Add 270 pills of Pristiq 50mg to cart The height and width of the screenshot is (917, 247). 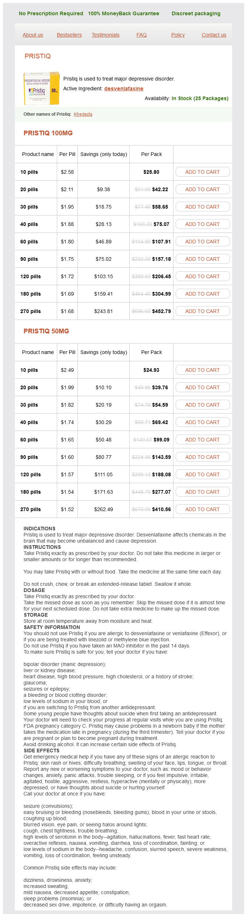[202, 509]
